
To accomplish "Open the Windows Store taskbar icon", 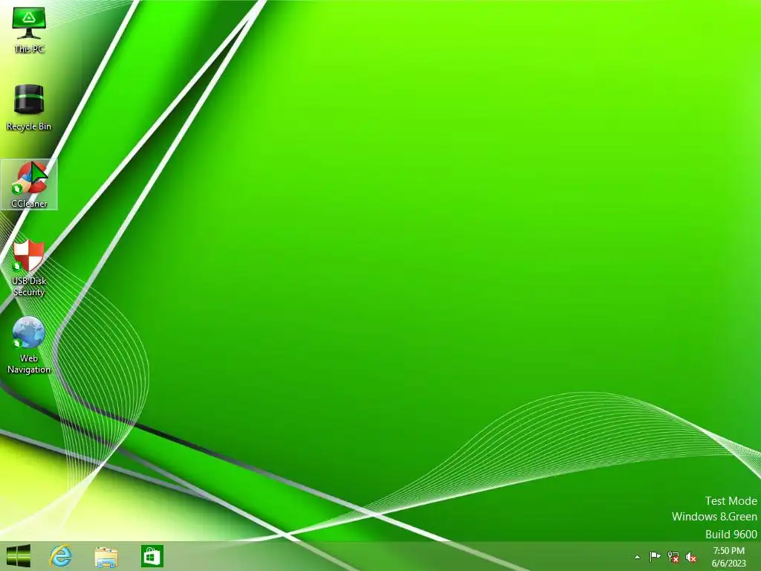I will coord(152,556).
